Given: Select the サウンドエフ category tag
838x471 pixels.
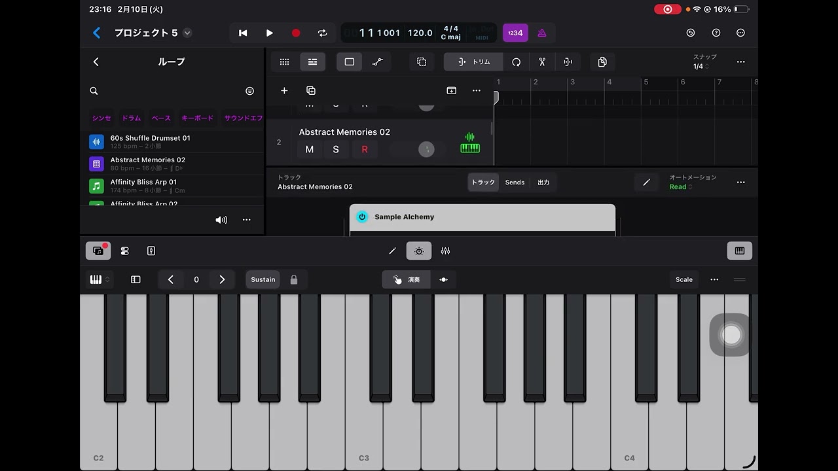Looking at the screenshot, I should pos(243,118).
